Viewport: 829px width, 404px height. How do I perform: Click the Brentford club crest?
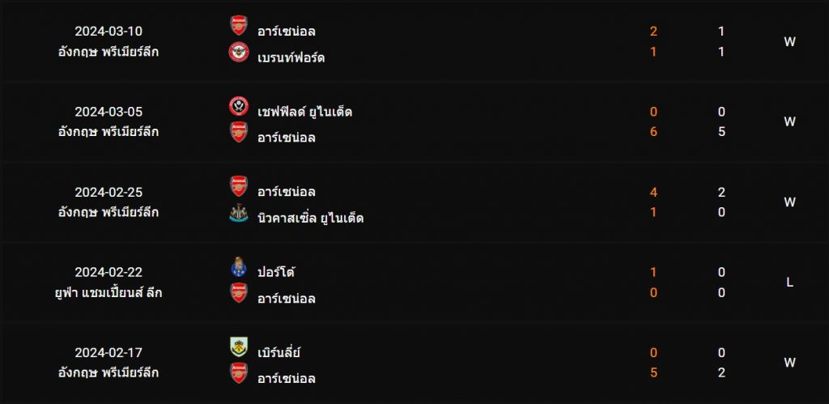click(x=239, y=52)
